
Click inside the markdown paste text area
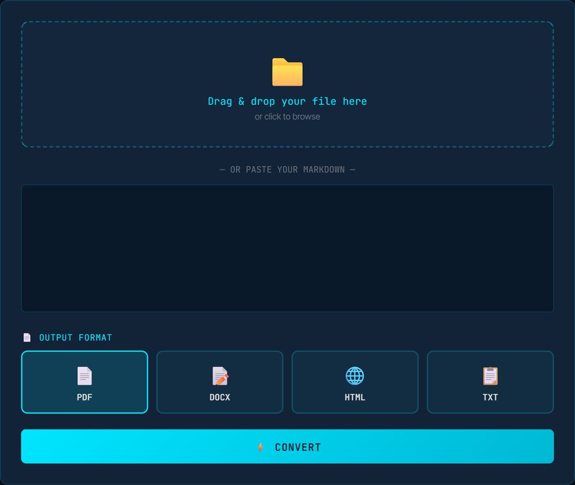pos(287,249)
